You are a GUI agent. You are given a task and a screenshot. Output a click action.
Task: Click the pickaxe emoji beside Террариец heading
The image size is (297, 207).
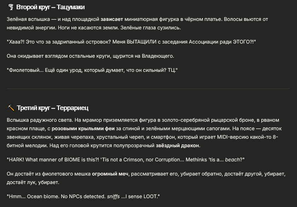pos(11,108)
